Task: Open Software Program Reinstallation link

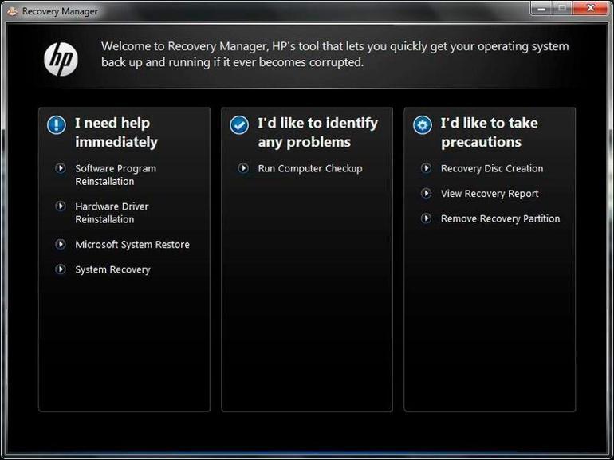Action: coord(116,175)
